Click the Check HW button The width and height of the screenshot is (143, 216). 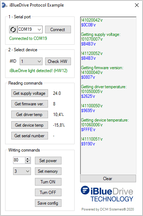tap(58, 61)
